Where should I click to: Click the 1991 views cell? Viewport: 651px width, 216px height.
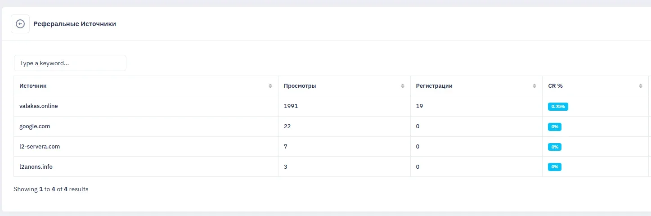pyautogui.click(x=291, y=106)
